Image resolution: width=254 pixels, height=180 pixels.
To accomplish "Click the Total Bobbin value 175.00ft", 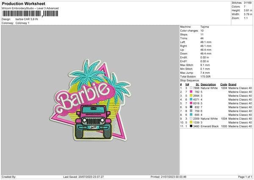I will tap(205, 76).
